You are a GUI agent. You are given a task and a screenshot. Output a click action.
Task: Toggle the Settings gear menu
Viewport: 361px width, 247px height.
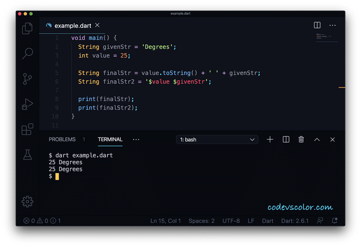tap(27, 201)
